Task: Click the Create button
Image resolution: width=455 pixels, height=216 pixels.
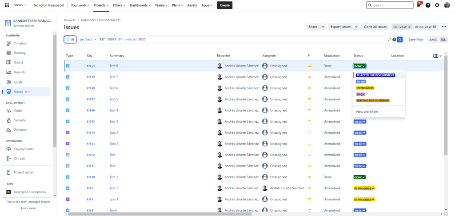Action: [x=224, y=5]
